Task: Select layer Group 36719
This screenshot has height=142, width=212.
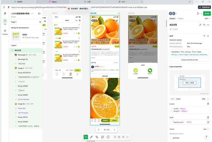Action: tap(26, 117)
